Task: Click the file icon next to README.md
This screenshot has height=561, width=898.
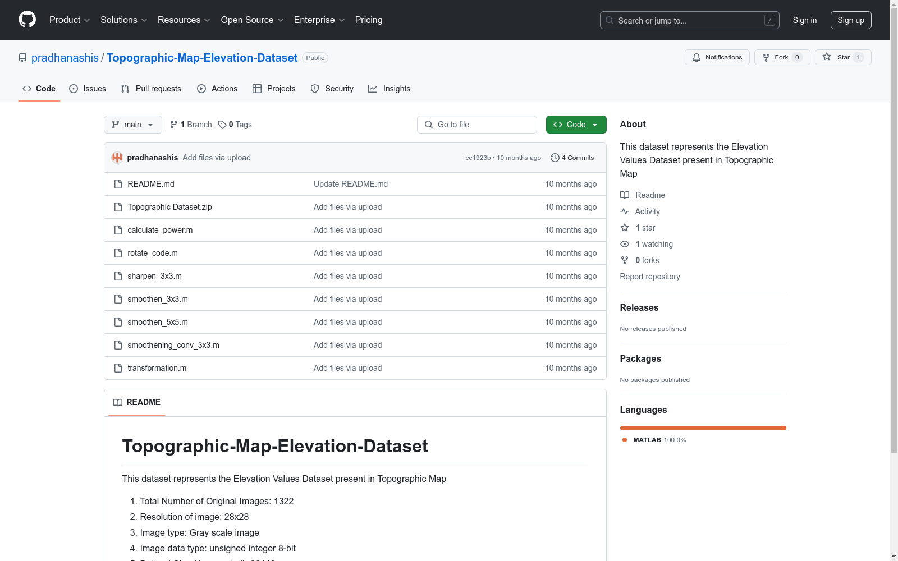Action: point(118,184)
